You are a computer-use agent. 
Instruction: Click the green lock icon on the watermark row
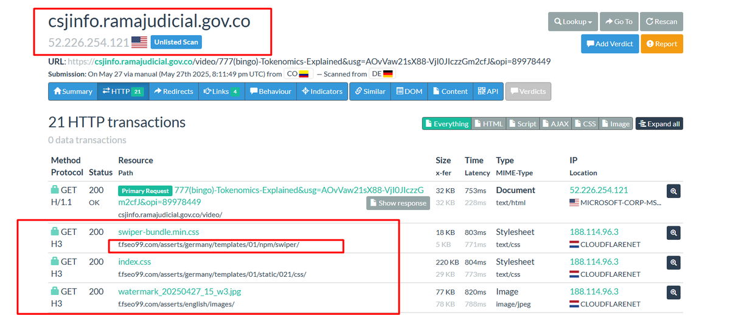(55, 291)
